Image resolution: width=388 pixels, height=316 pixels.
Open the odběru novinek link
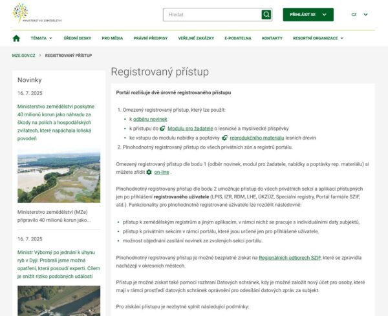point(150,119)
